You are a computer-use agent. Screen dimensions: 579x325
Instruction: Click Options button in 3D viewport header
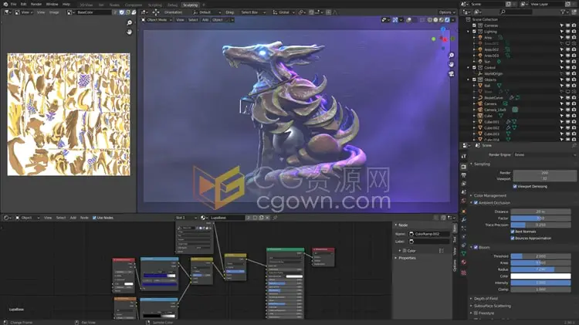(x=447, y=12)
